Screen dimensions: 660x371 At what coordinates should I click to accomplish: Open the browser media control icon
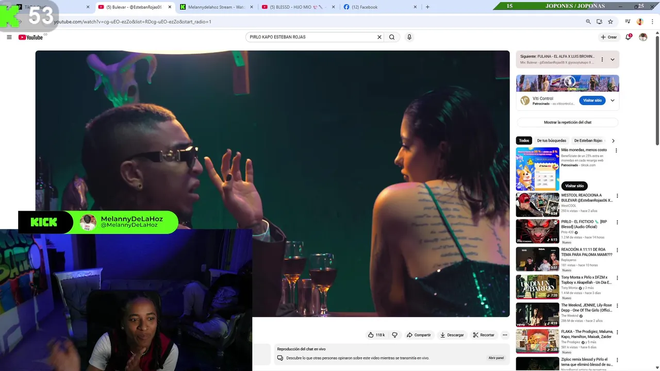[x=628, y=22]
